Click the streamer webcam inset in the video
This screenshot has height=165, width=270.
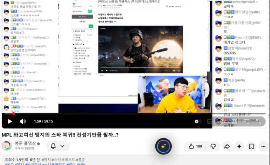click(x=174, y=94)
